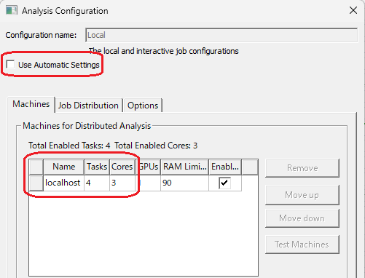Image resolution: width=365 pixels, height=278 pixels.
Task: Edit the RAM Limit value 90
Action: coord(185,183)
